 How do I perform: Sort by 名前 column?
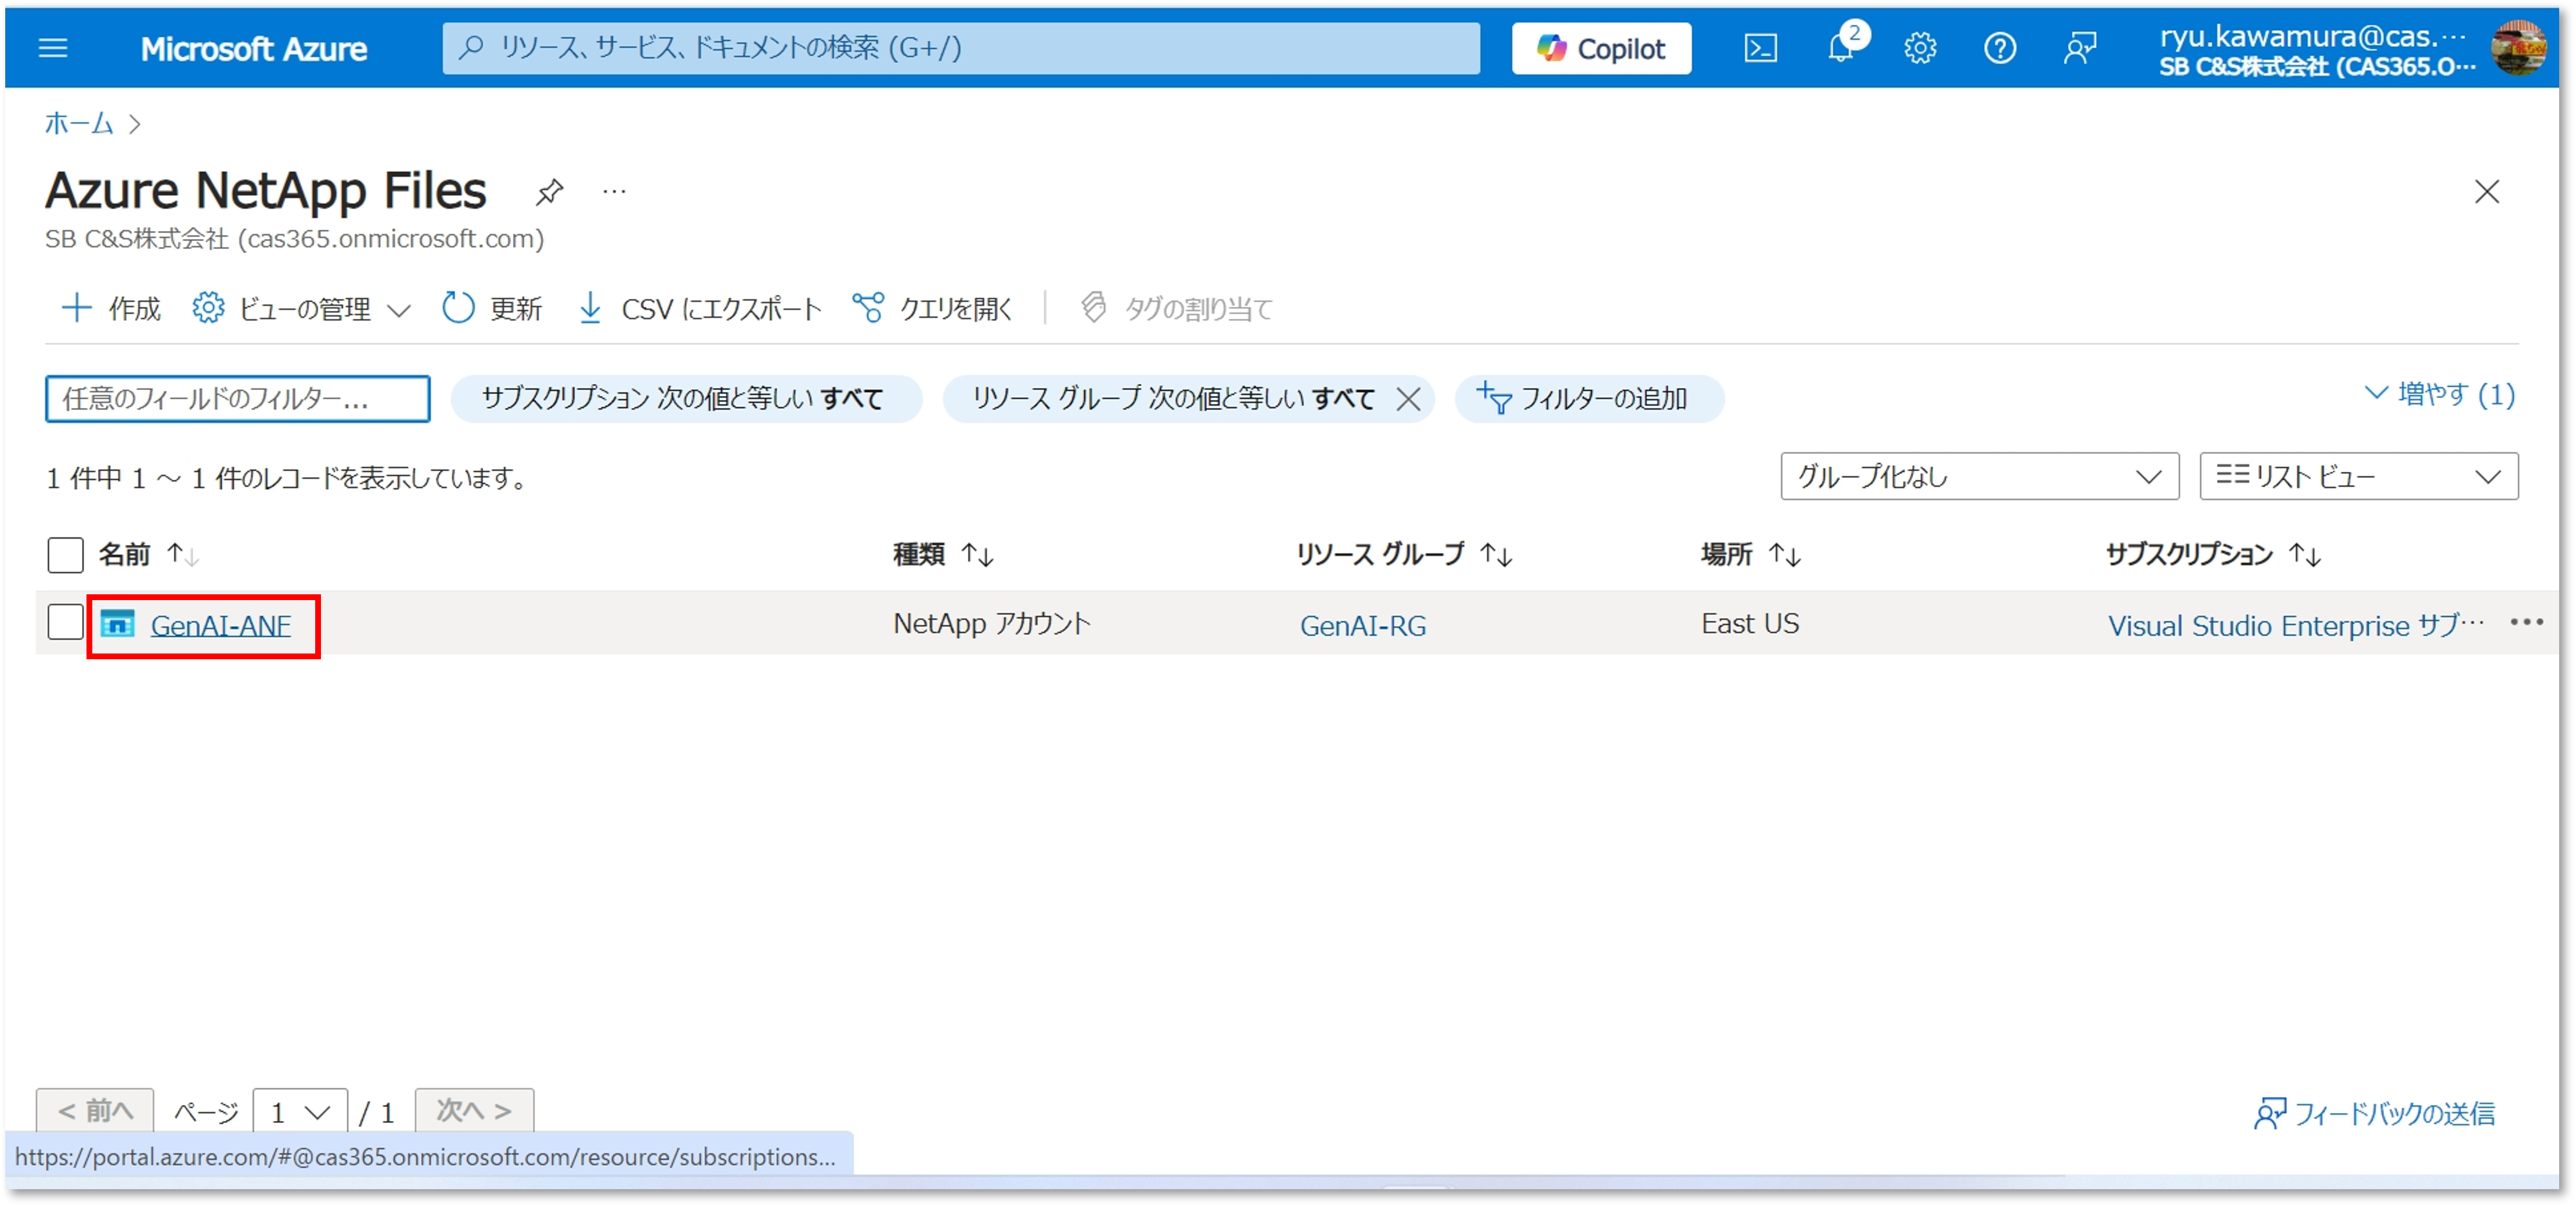point(148,554)
